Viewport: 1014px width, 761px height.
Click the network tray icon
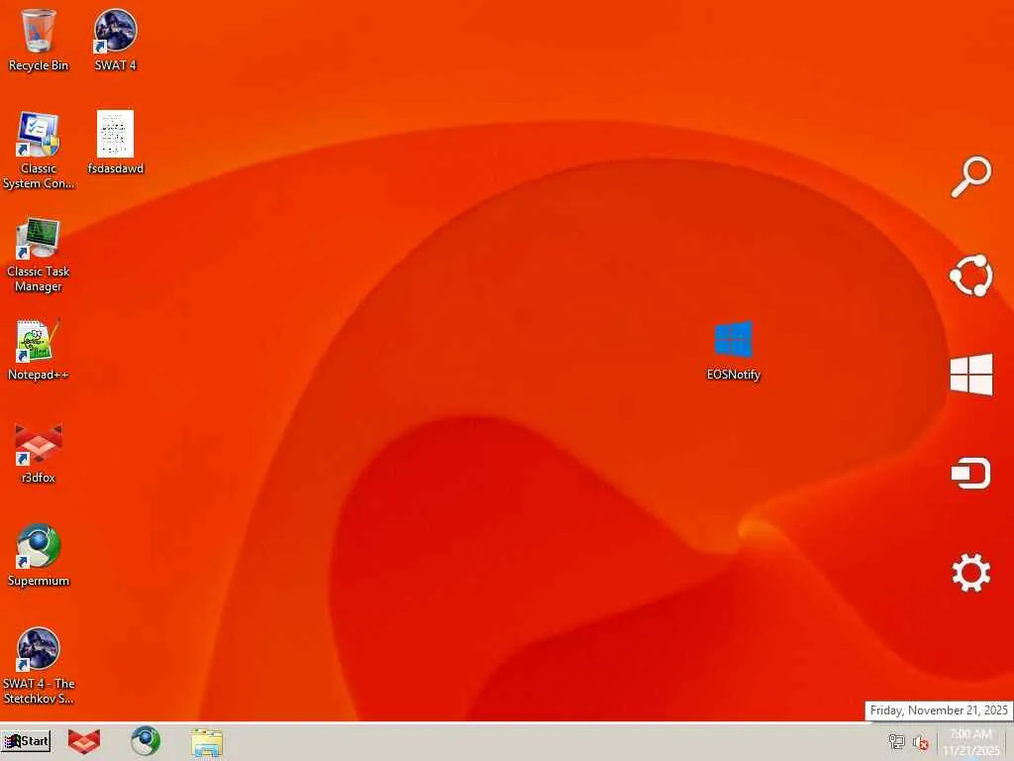coord(896,741)
